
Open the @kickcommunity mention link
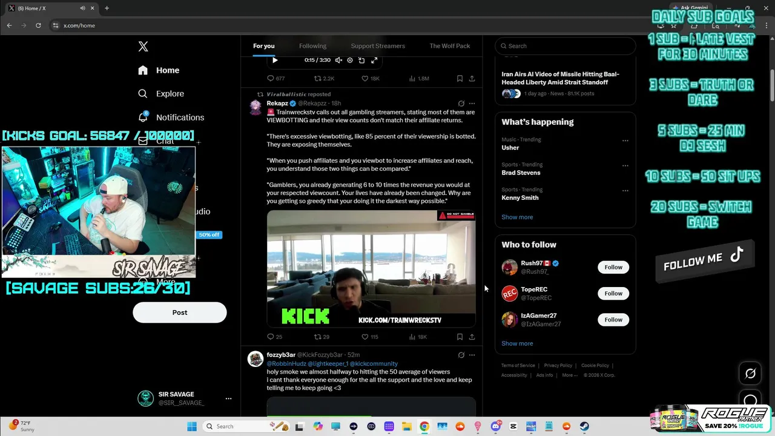coord(374,363)
